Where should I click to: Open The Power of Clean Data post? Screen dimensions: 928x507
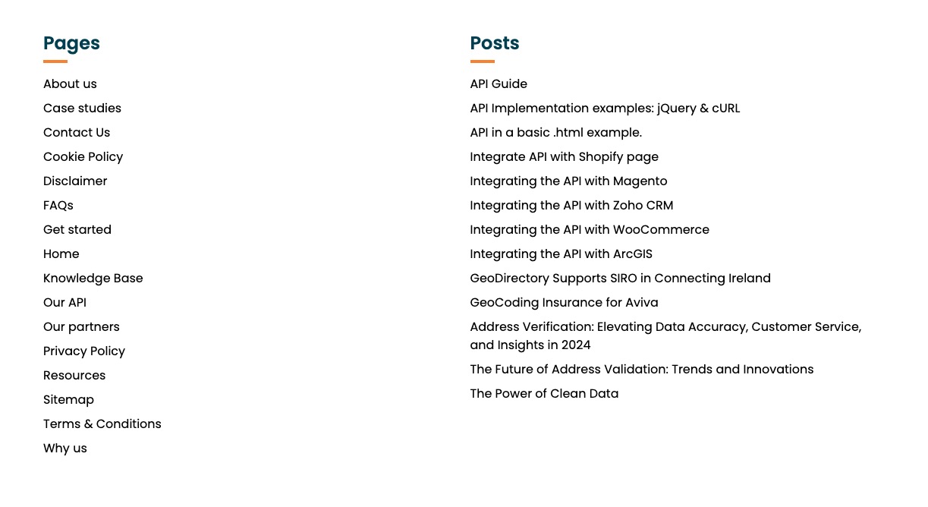tap(544, 393)
